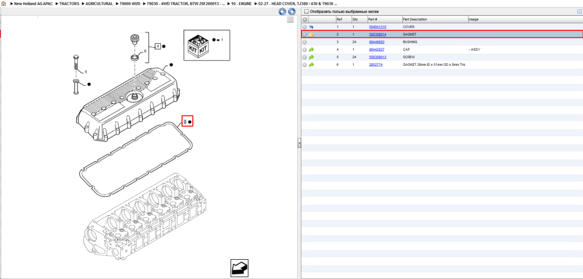Open the column layout icon above the parts table
583x279 pixels.
click(x=579, y=12)
